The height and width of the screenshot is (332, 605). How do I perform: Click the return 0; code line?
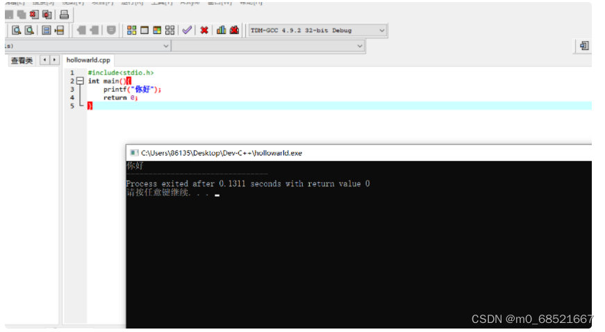120,98
